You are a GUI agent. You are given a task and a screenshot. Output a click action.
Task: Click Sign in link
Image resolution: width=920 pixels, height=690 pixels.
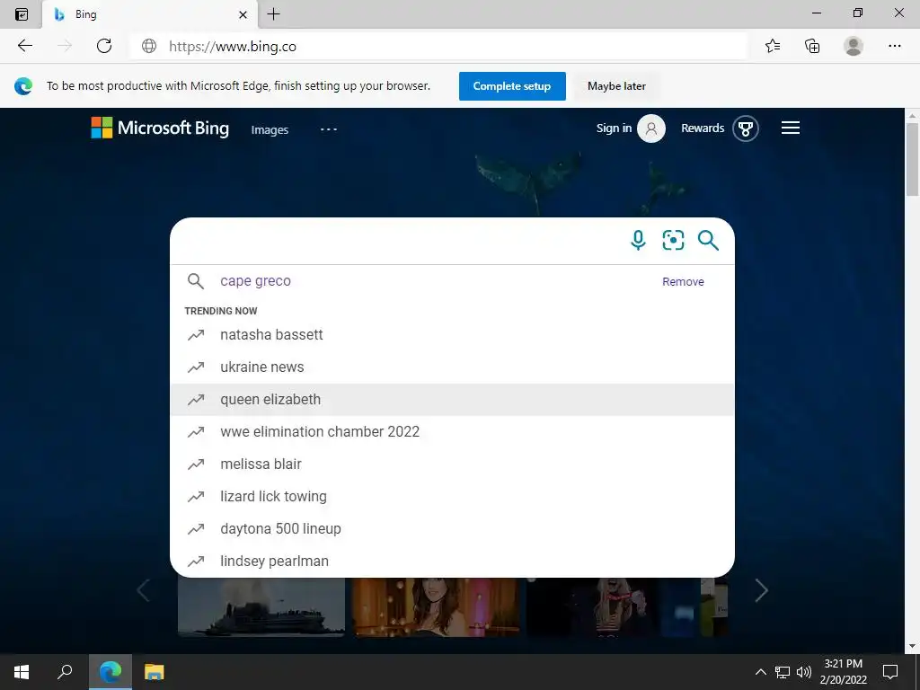point(614,128)
